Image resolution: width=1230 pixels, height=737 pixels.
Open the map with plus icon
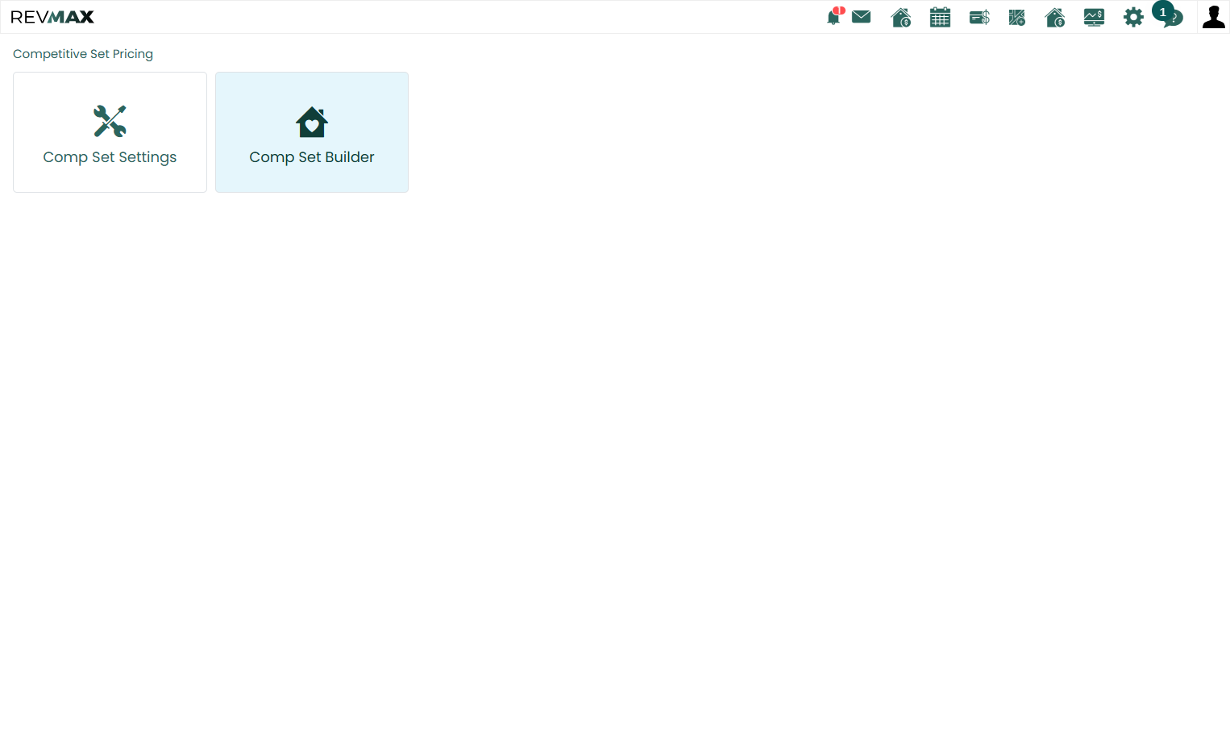[1017, 17]
